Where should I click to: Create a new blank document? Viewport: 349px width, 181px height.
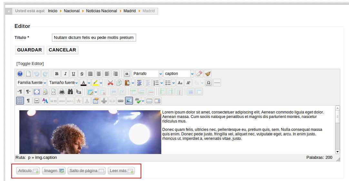(x=28, y=74)
